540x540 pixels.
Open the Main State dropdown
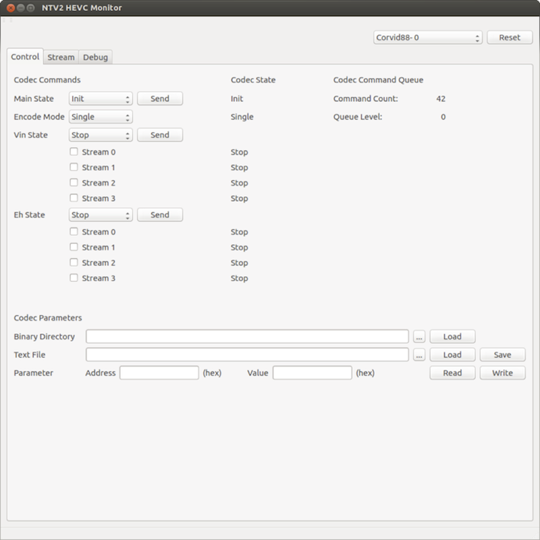coord(101,99)
